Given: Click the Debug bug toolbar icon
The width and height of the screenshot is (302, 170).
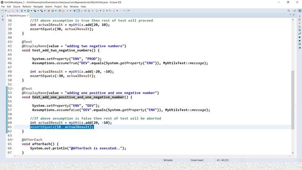Looking at the screenshot, I should coord(22,11).
